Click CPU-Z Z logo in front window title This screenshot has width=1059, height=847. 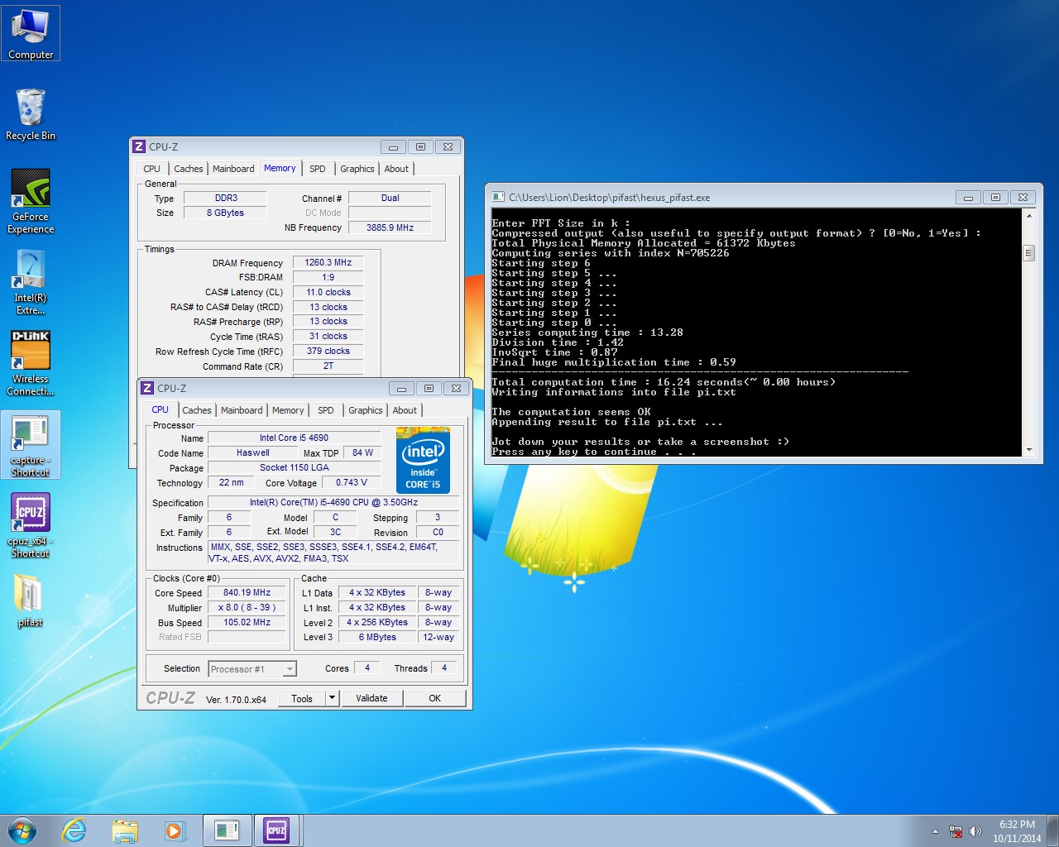(147, 388)
